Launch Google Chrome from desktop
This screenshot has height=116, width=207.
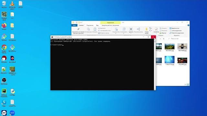coord(4,49)
